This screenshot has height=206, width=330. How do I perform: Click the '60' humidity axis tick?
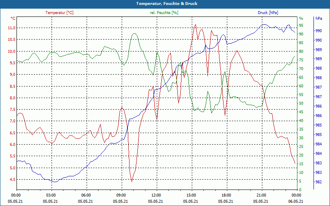(301, 86)
